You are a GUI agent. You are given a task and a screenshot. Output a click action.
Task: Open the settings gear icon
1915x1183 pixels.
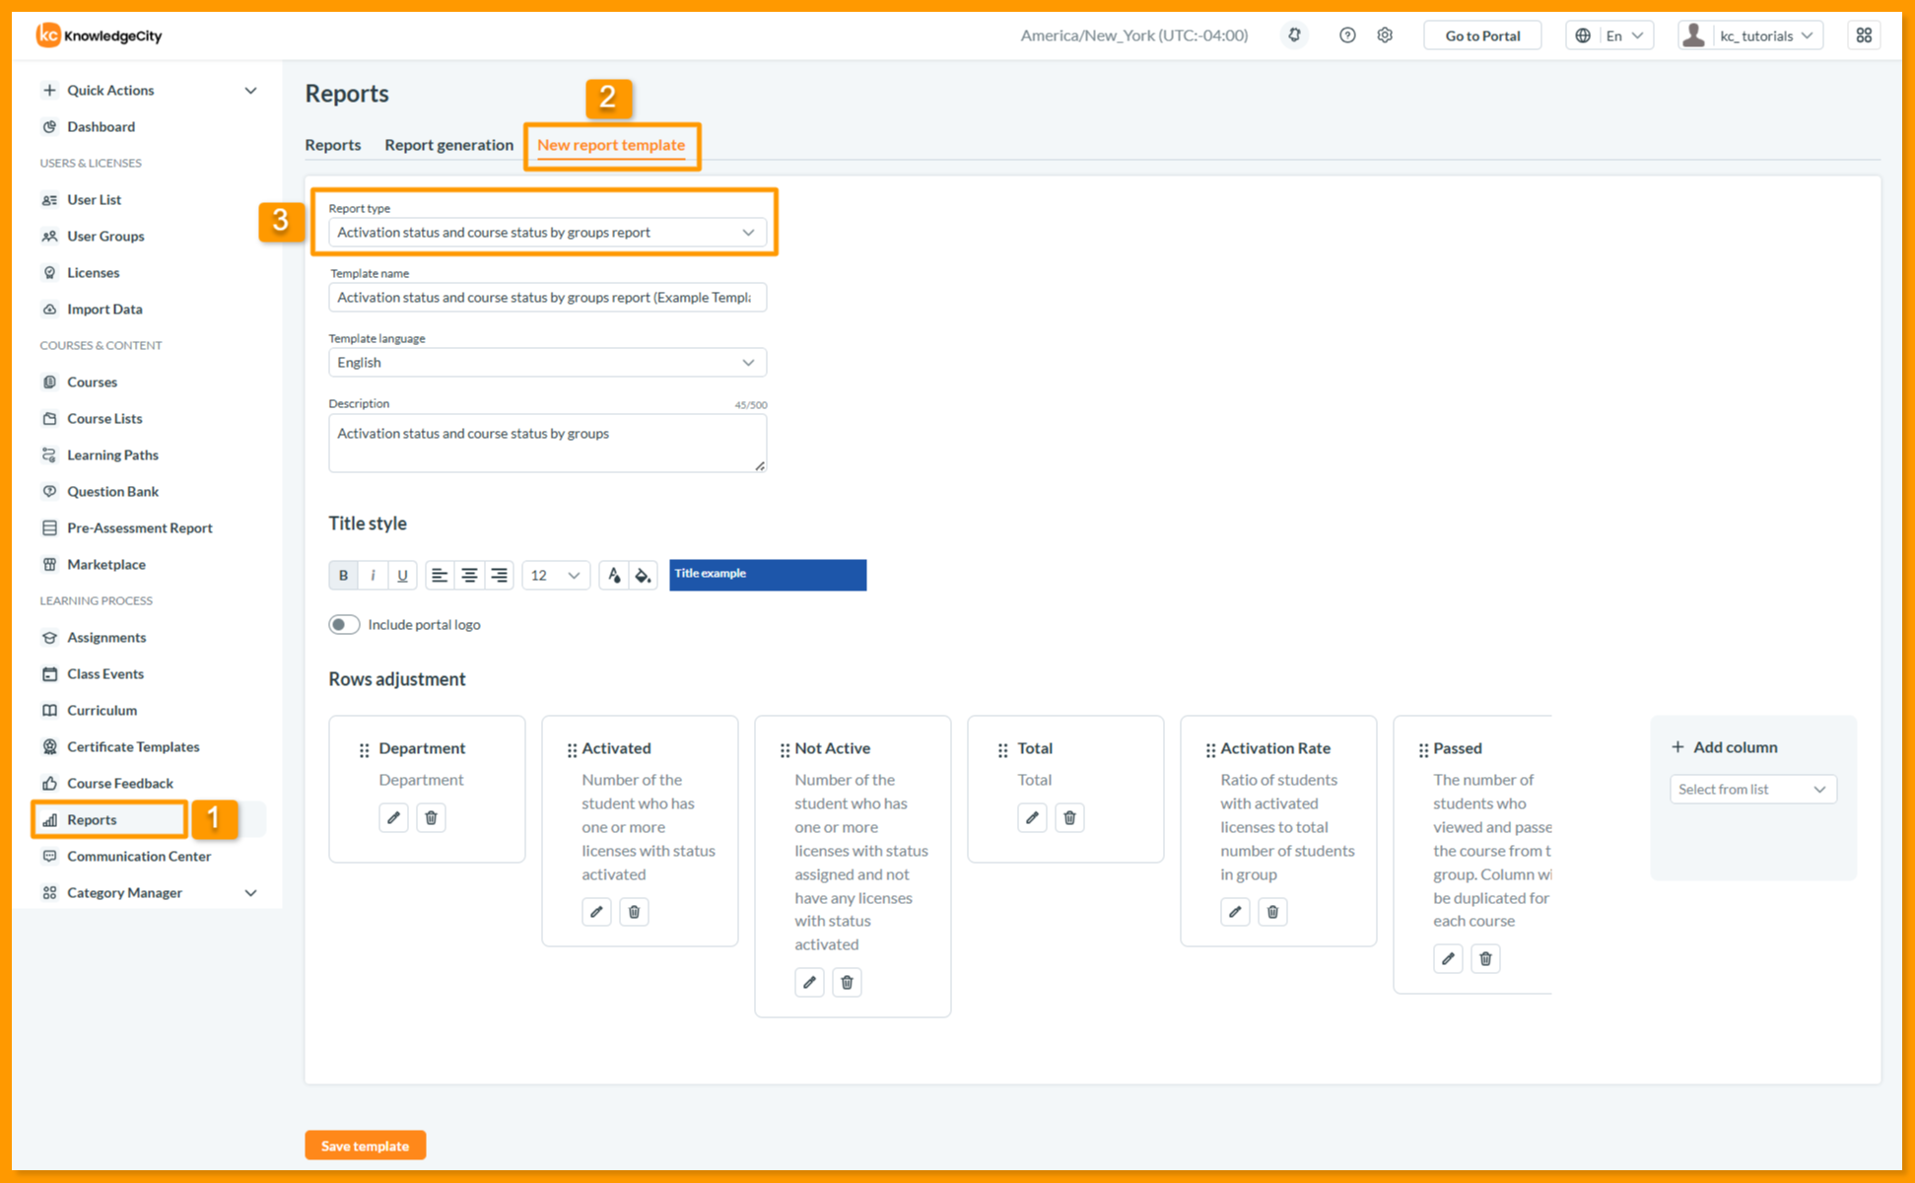click(1385, 35)
